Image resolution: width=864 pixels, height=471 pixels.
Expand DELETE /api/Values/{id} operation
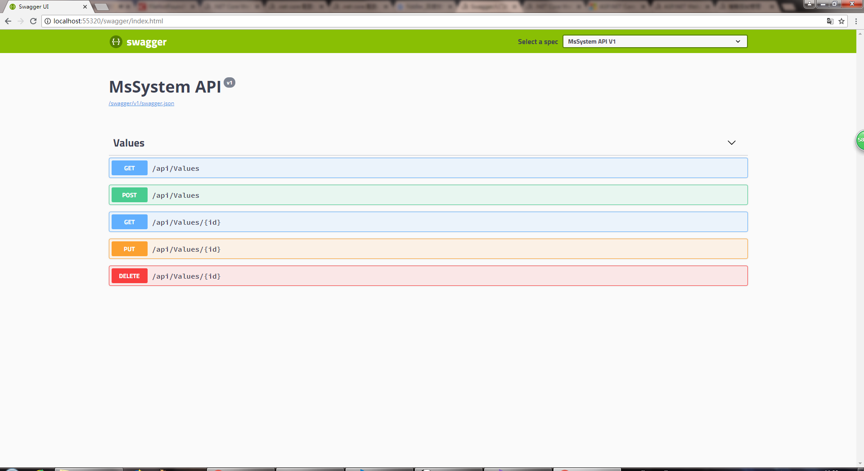pyautogui.click(x=428, y=276)
